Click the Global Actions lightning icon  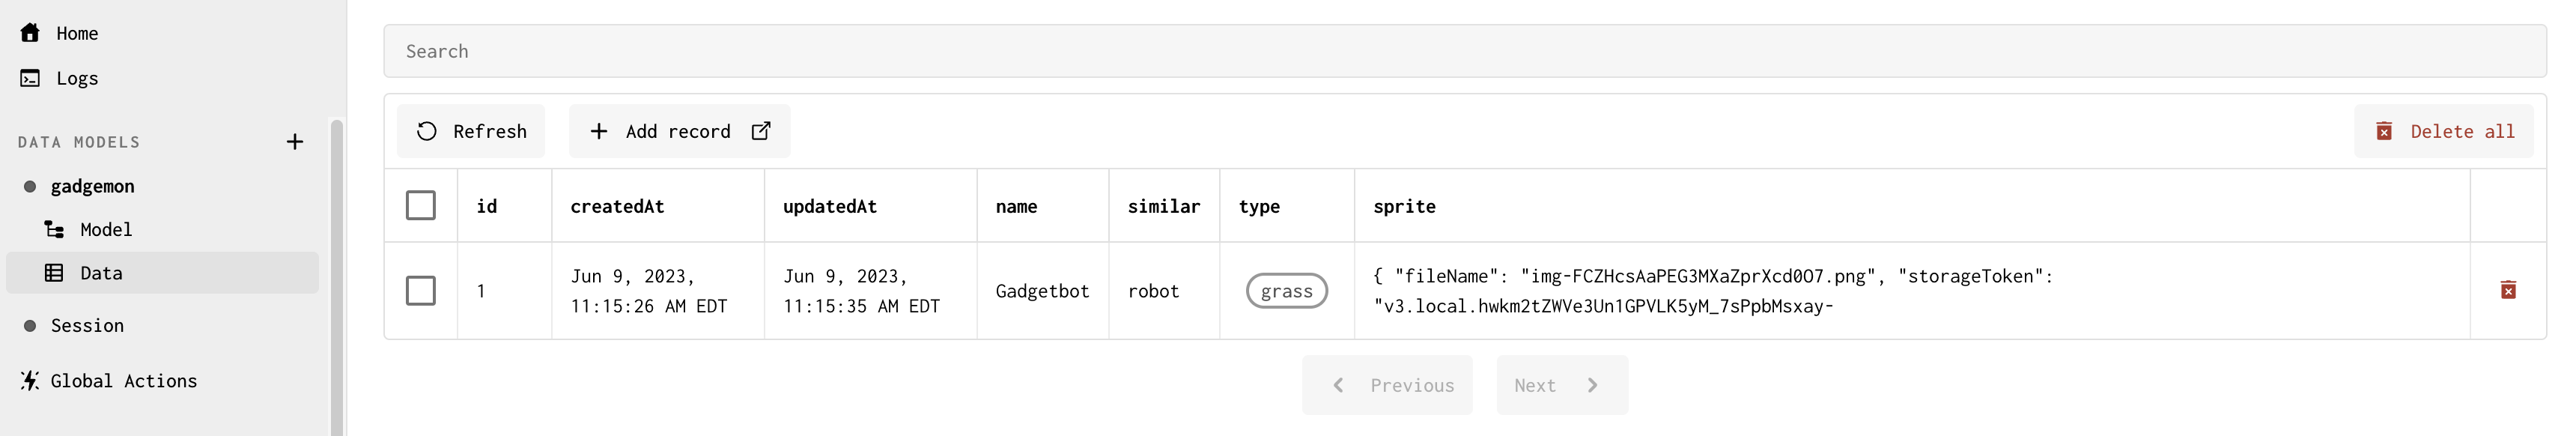(x=30, y=381)
